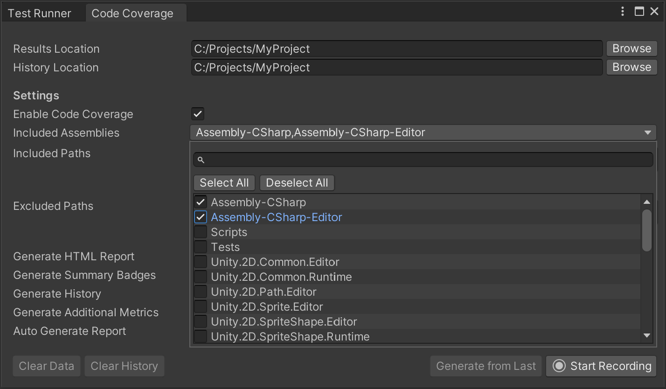Check the Tests assembly checkbox
Image resolution: width=666 pixels, height=389 pixels.
(x=200, y=247)
